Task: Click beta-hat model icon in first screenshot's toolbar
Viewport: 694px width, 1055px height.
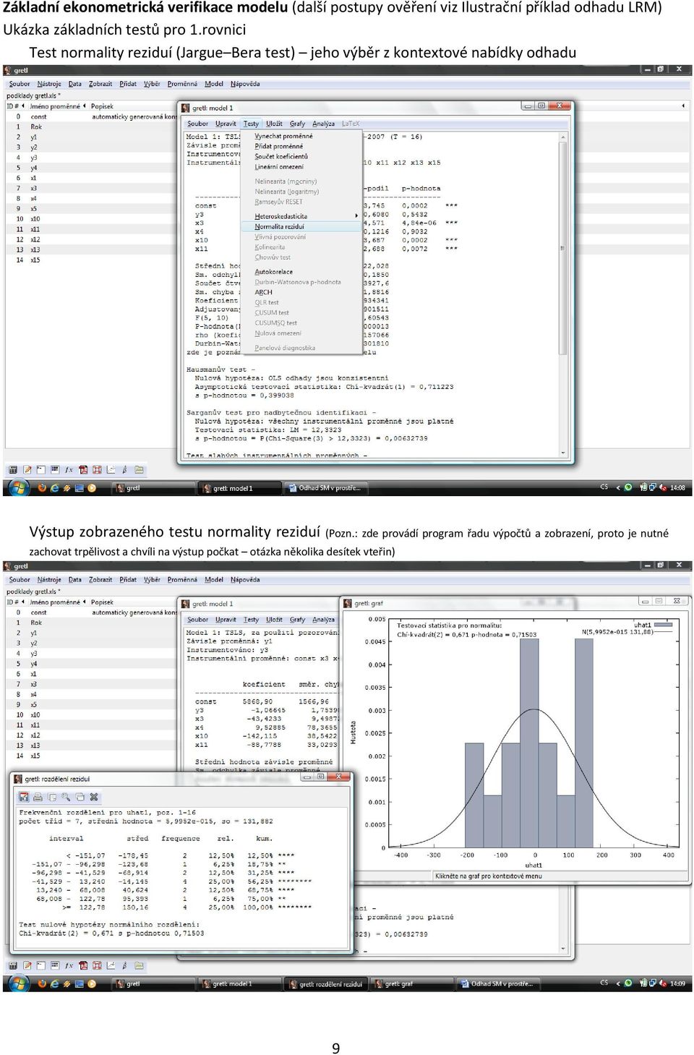Action: coord(125,470)
